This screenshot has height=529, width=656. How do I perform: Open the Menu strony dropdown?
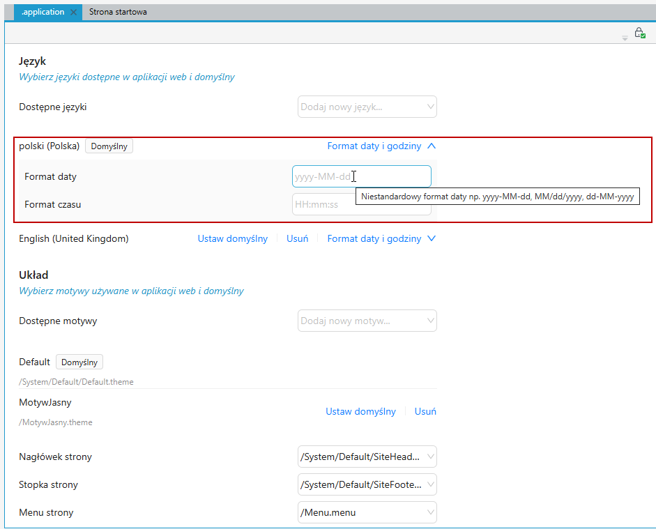pos(367,512)
